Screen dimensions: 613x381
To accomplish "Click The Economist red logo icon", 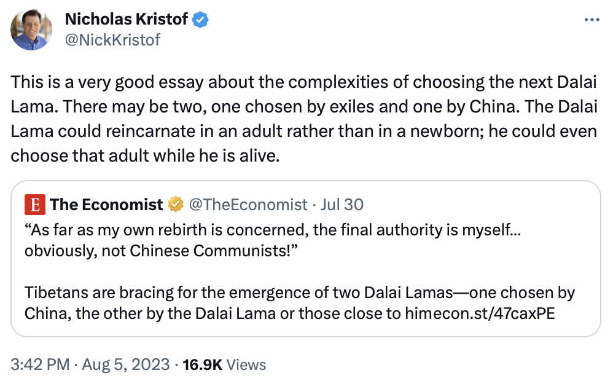I will click(x=35, y=204).
